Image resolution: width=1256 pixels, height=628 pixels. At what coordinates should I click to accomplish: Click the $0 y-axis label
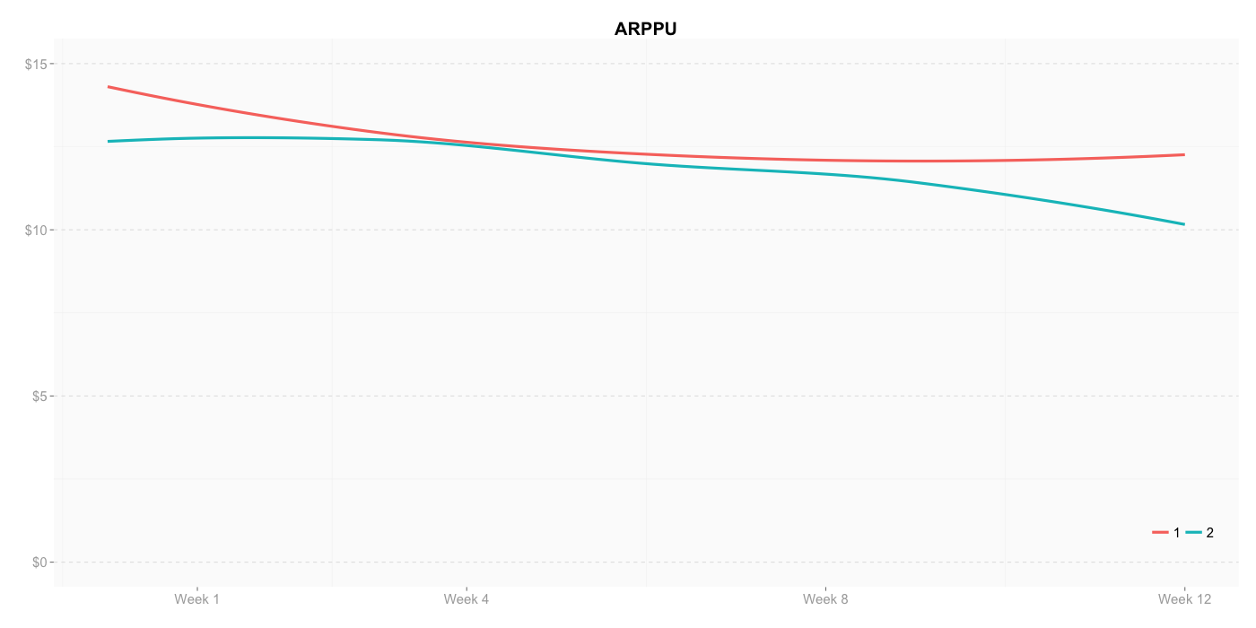[x=39, y=563]
